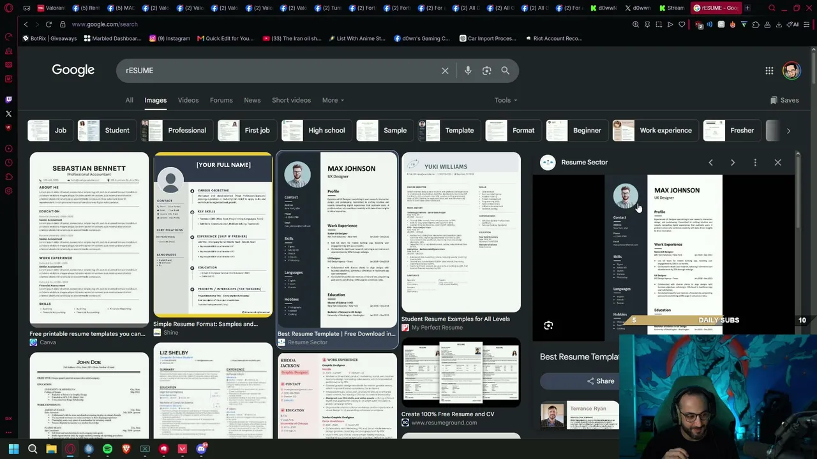
Task: Open the Opera menu logo
Action: point(8,8)
